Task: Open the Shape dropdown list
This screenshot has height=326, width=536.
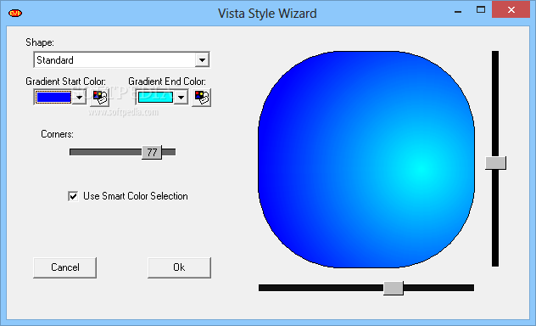Action: (202, 60)
